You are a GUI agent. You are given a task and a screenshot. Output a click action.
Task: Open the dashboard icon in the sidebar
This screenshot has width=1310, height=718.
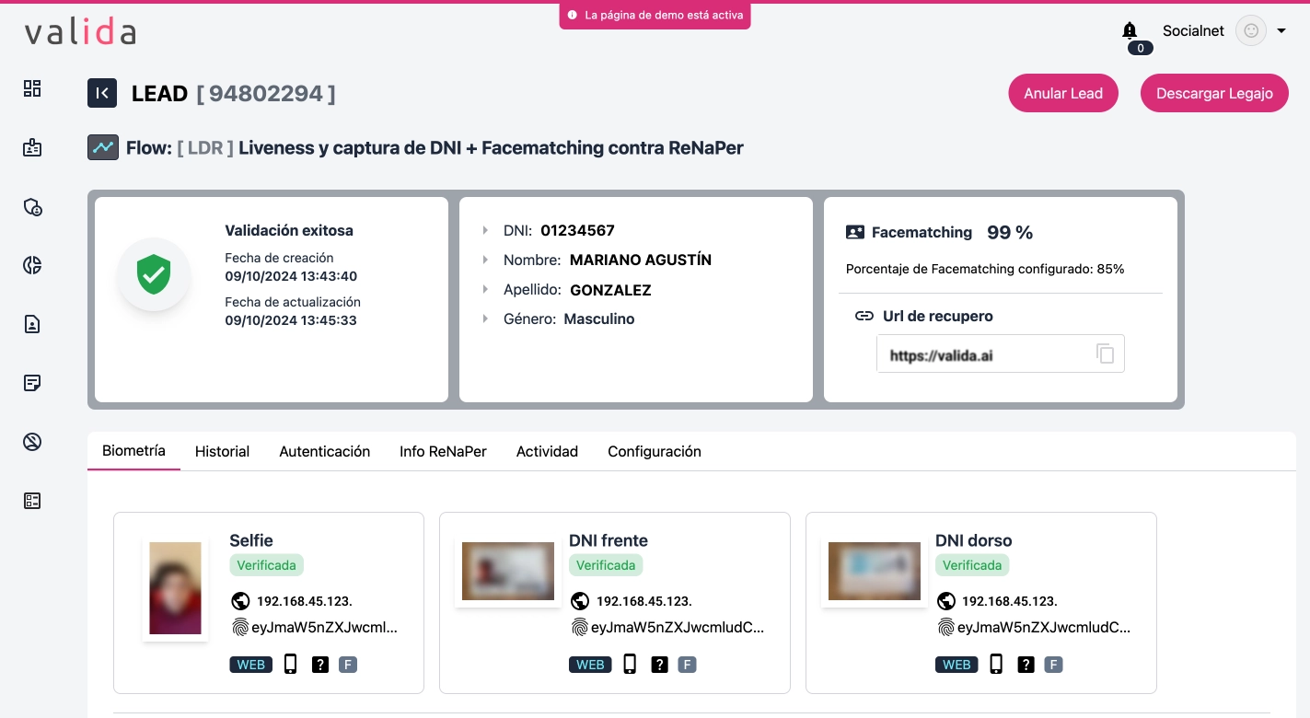(32, 88)
